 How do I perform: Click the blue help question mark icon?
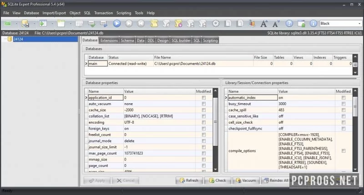click(x=289, y=24)
